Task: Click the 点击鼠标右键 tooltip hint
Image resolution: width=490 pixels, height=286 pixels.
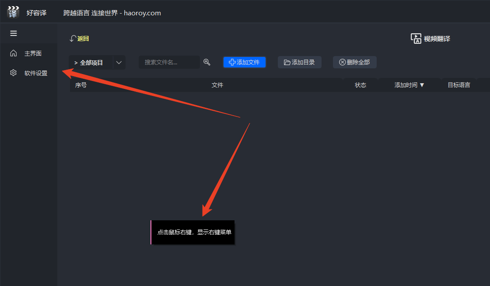Action: tap(194, 232)
